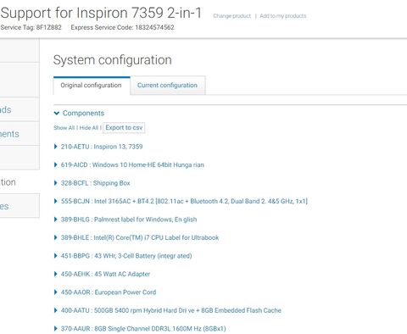Select the 450-AAOR : European Power Cord text
Viewport: 407px width, 334px height.
tap(109, 292)
